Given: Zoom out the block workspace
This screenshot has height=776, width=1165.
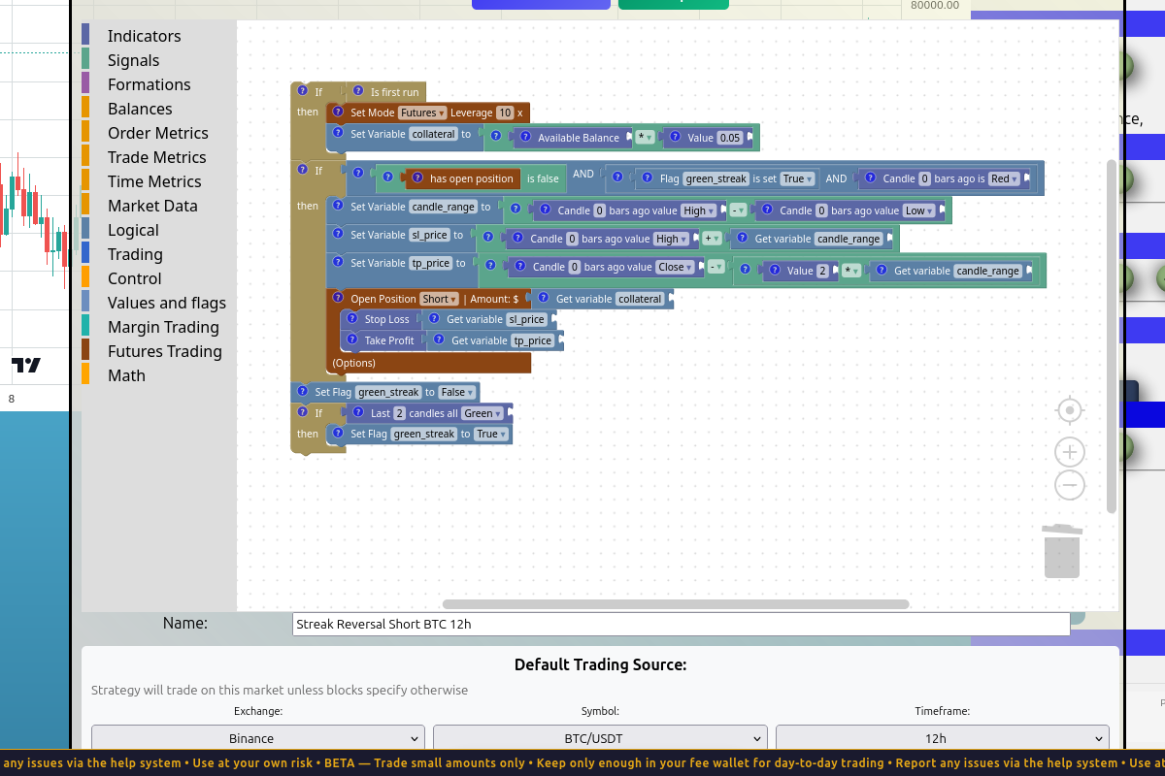Looking at the screenshot, I should (1070, 485).
